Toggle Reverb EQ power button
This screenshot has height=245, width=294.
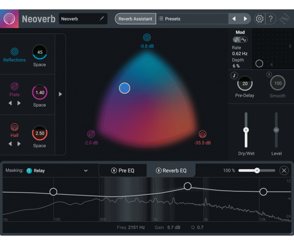click(159, 171)
